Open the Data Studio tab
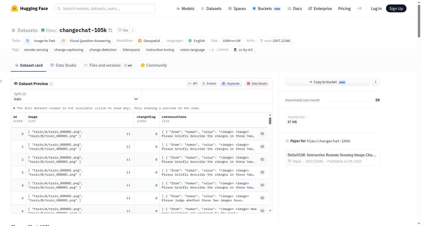421x226 pixels. coord(63,65)
